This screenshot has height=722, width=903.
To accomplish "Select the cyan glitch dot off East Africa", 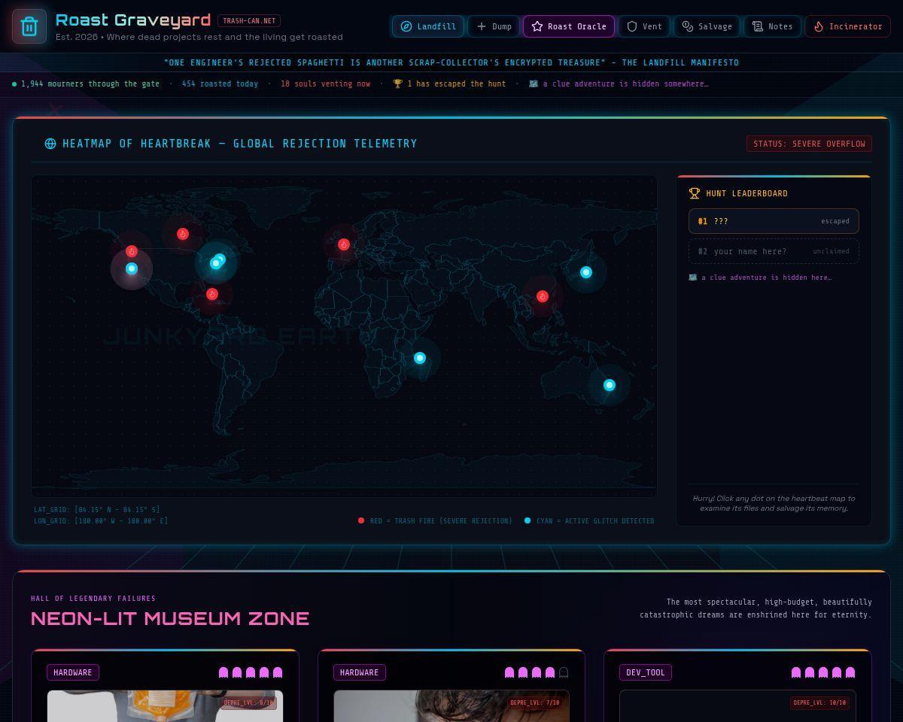I will (420, 358).
